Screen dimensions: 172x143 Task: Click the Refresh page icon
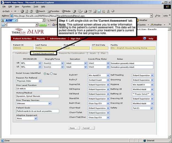pos(26,11)
